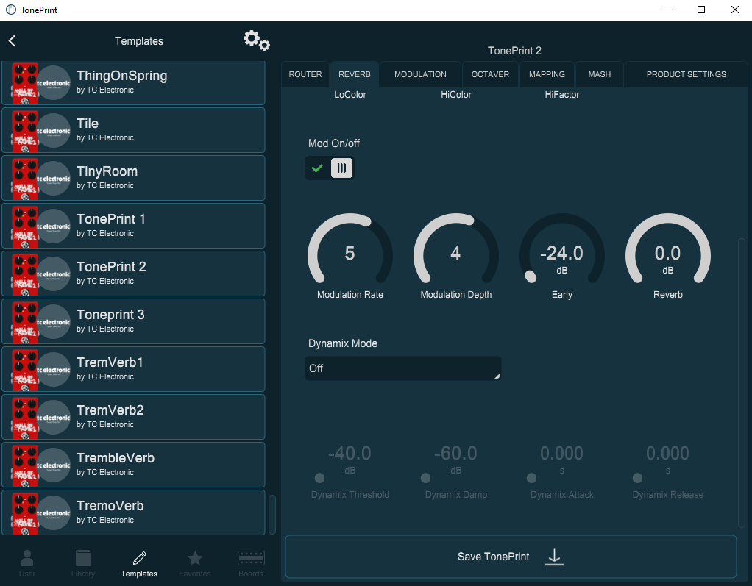Screen dimensions: 752x586
Task: Open the Dynamix Mode dropdown
Action: [x=403, y=368]
